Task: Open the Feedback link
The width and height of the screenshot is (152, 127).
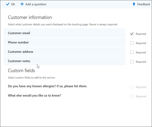Action: (x=141, y=4)
